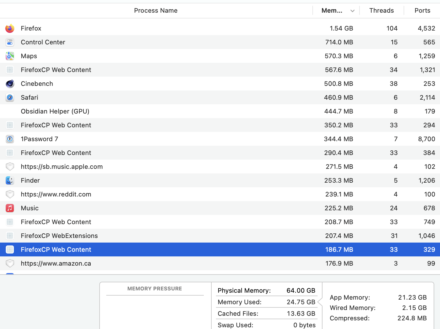Click the Cinebench app icon
The height and width of the screenshot is (329, 440).
pyautogui.click(x=10, y=84)
